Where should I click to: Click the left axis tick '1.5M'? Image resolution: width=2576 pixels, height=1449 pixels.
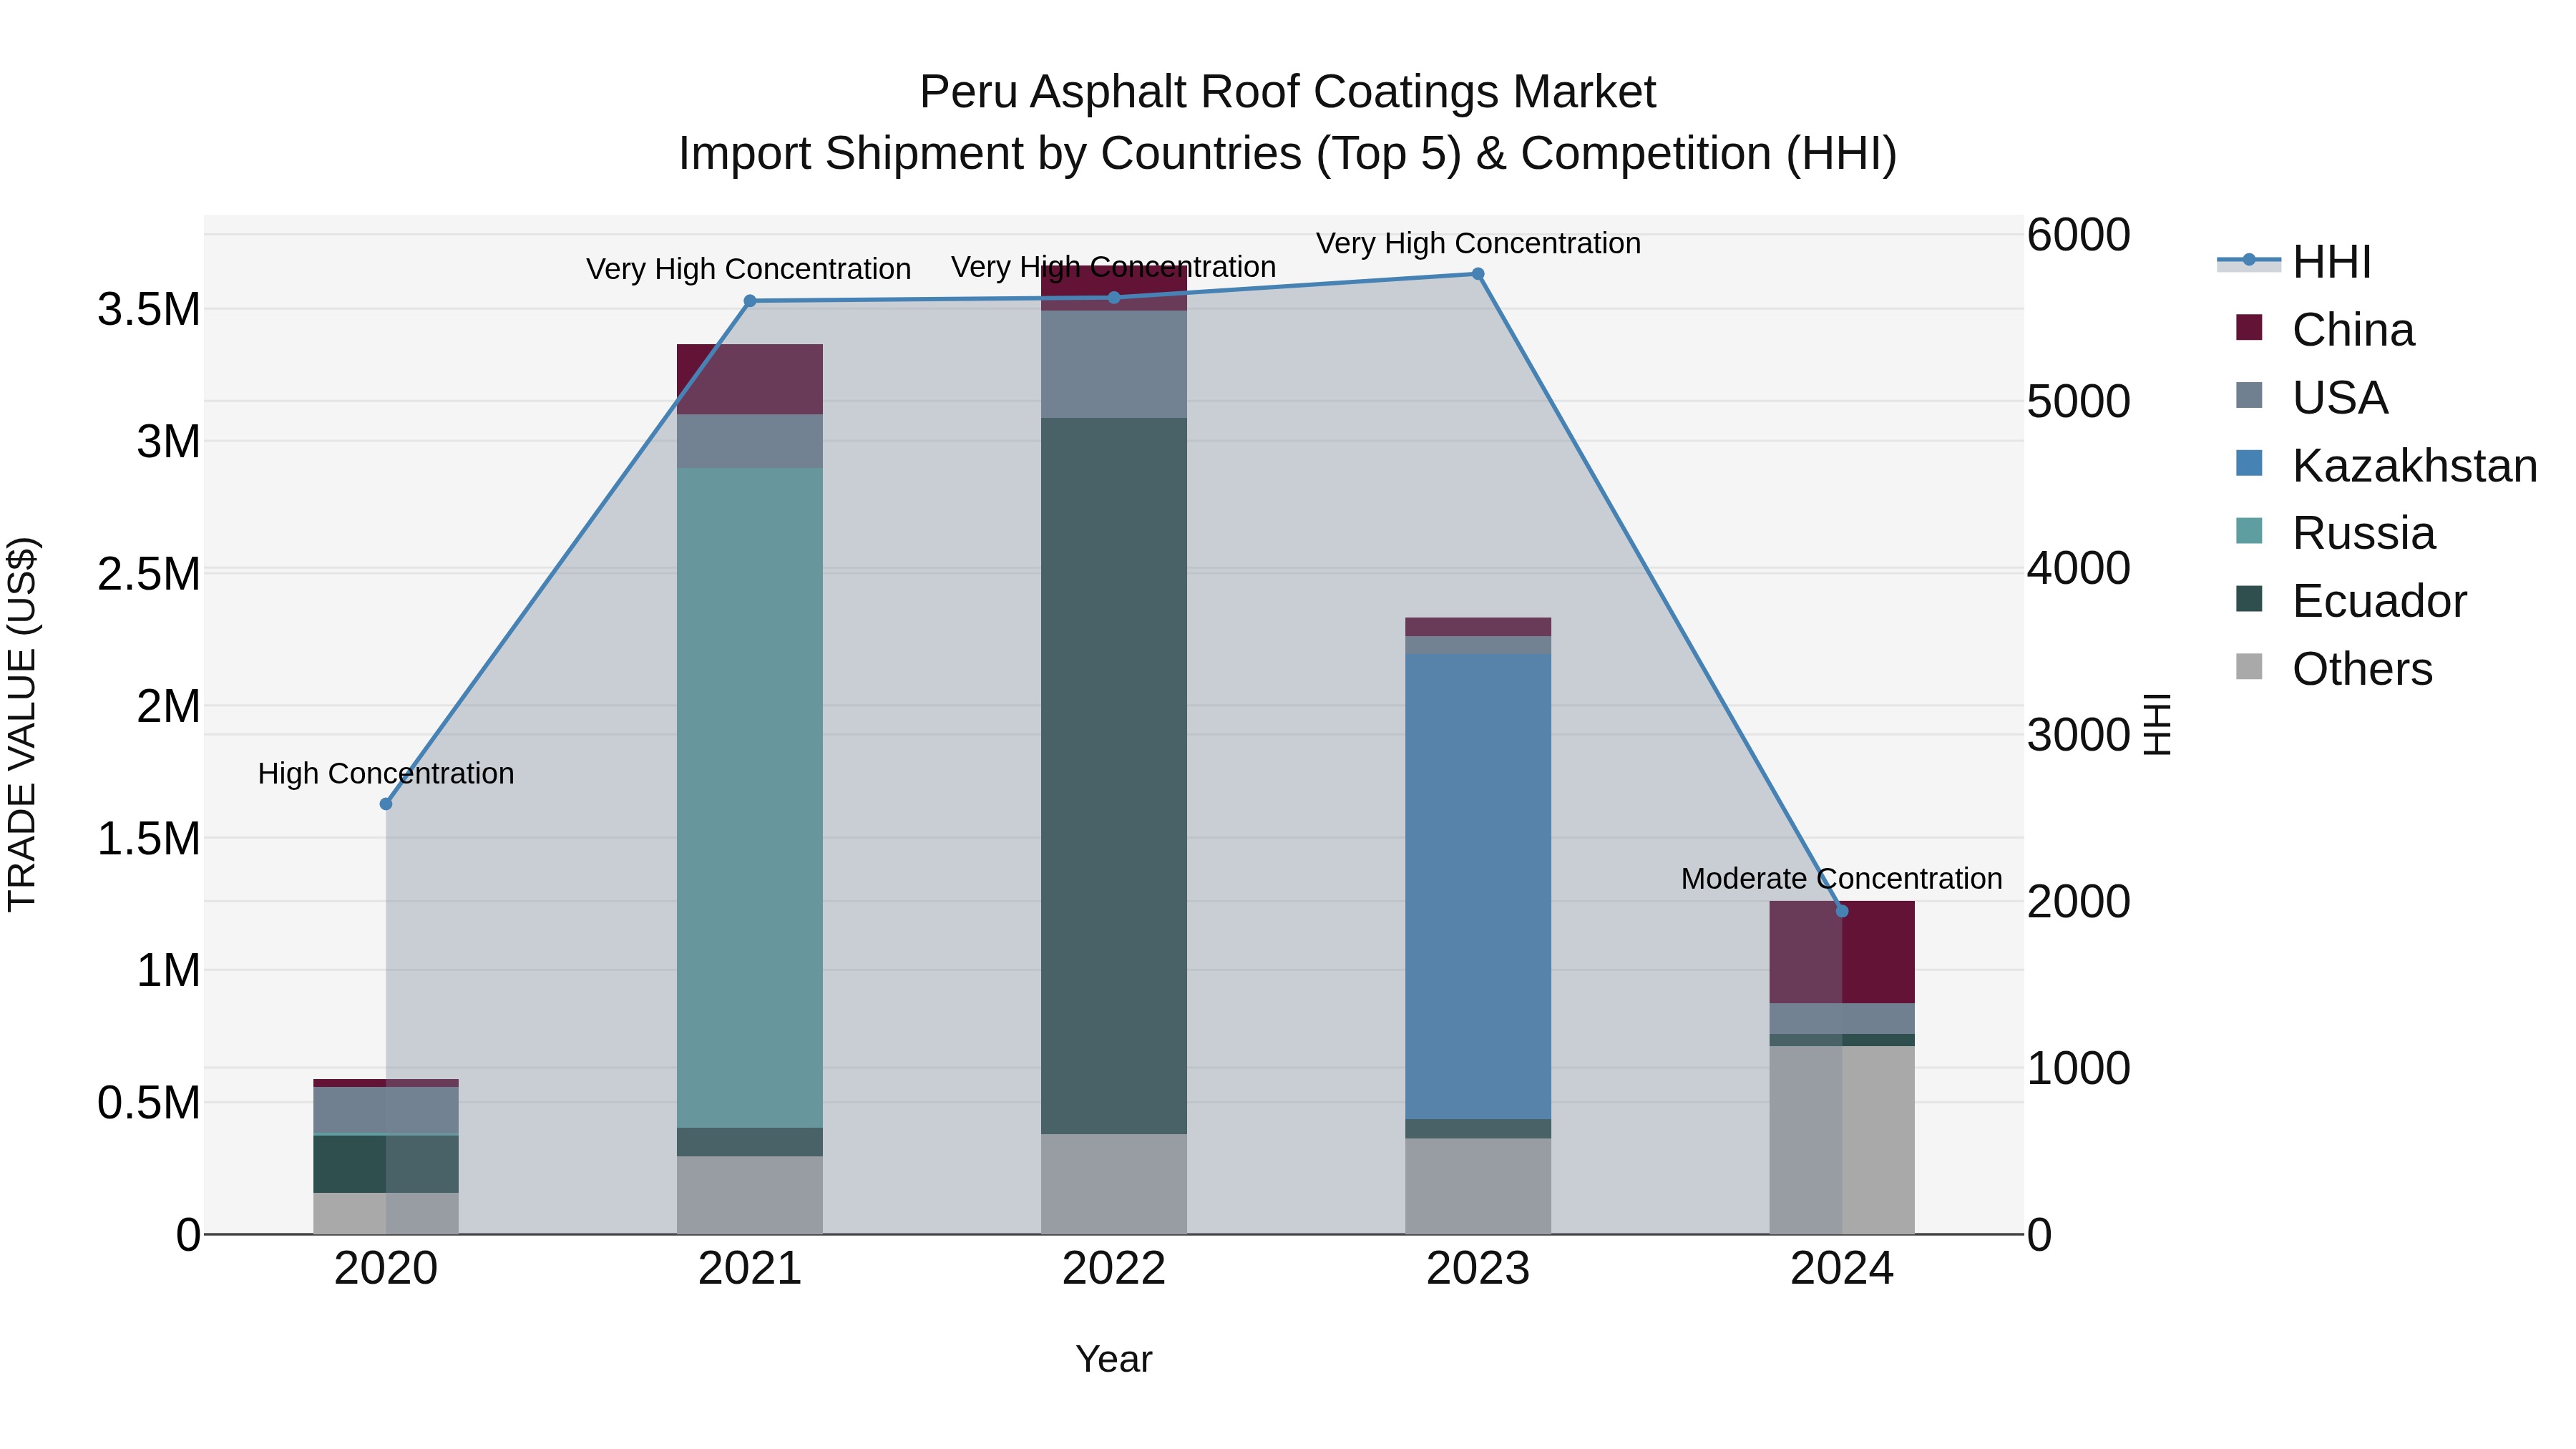click(149, 838)
